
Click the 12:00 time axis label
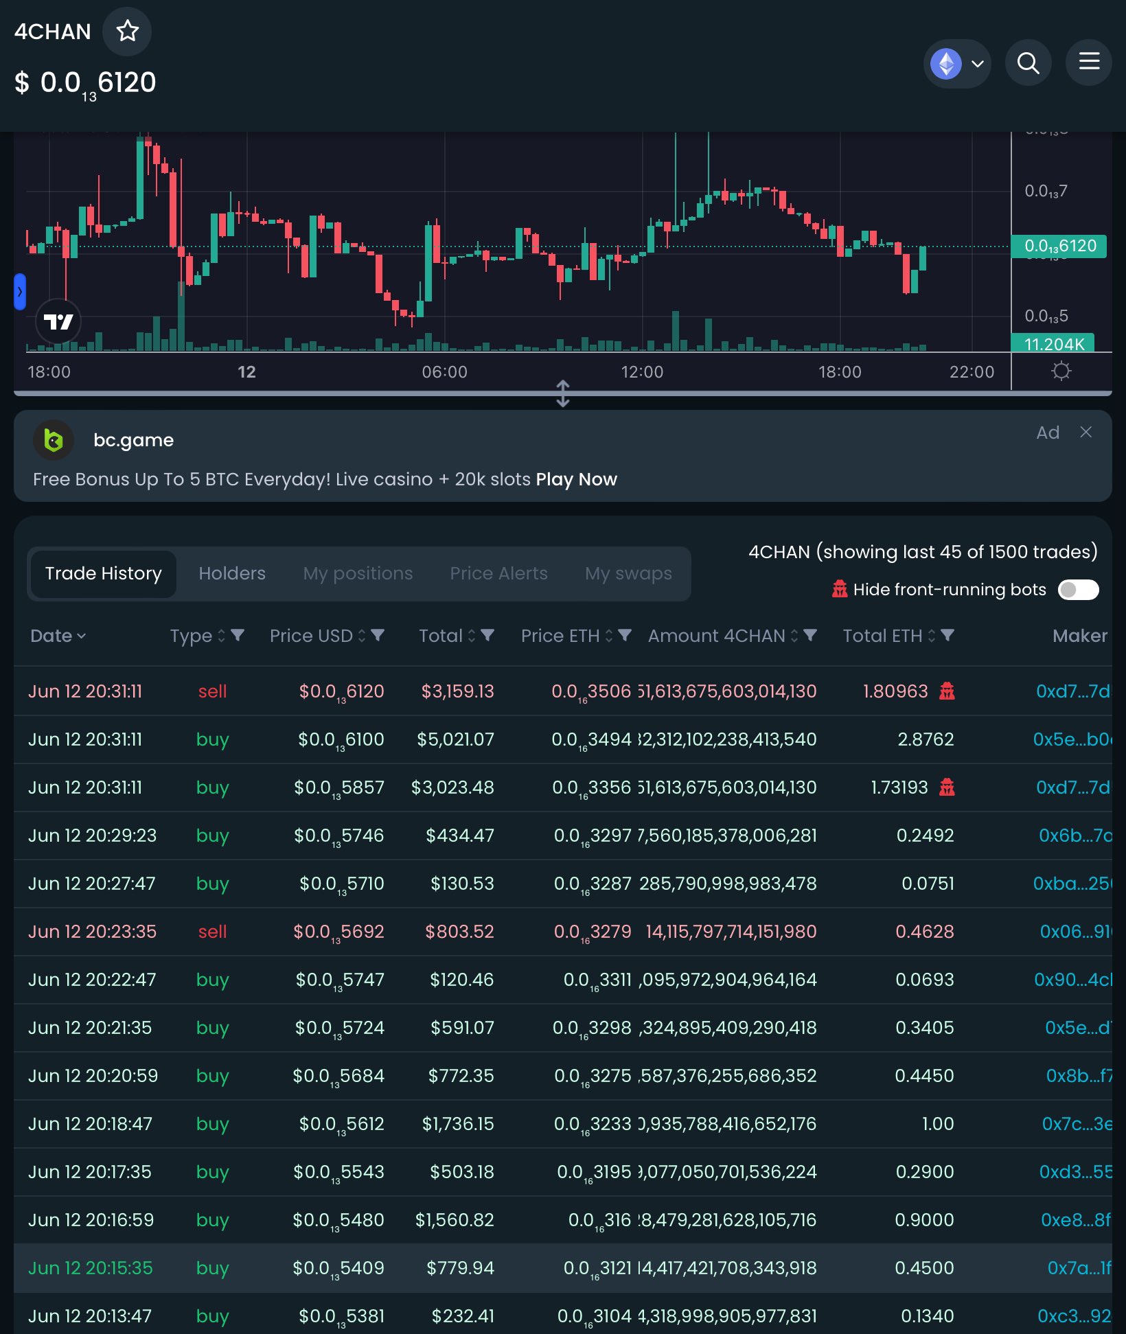tap(642, 372)
